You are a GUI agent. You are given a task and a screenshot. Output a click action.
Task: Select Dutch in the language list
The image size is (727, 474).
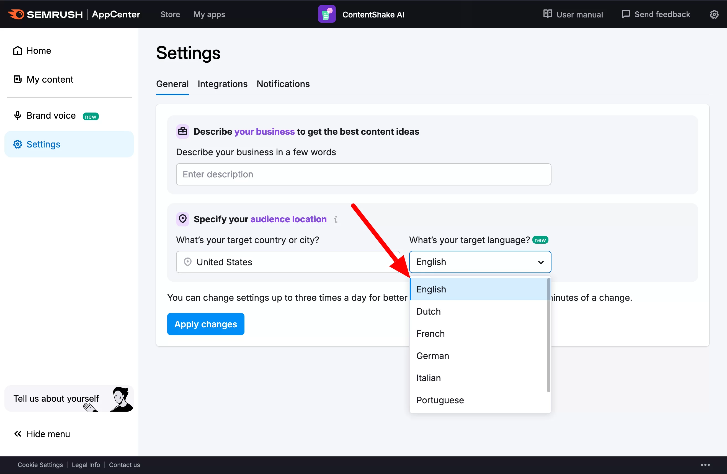(479, 311)
